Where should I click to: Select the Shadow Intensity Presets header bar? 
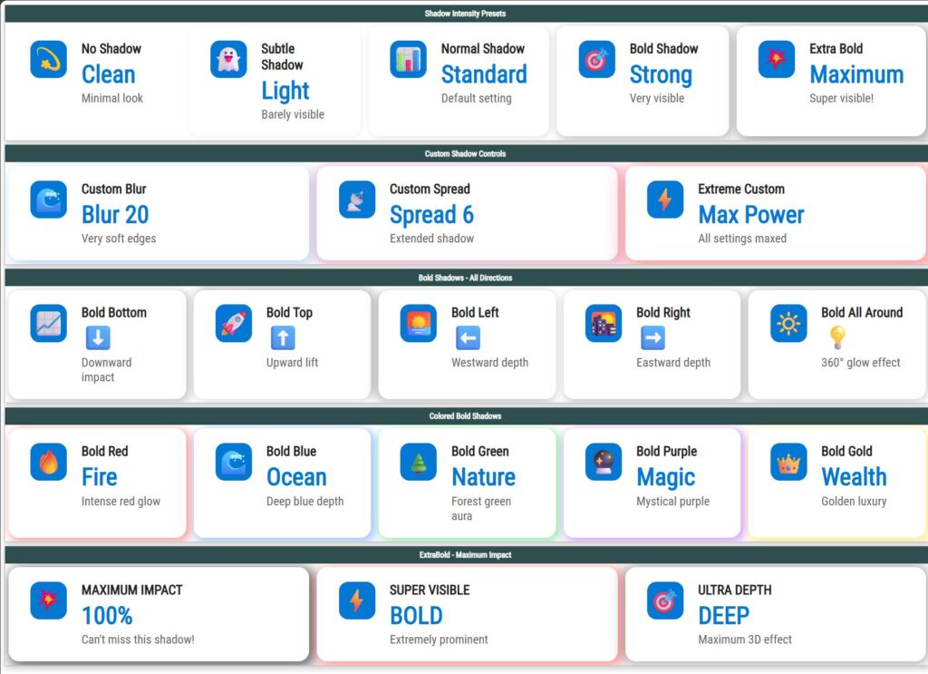(x=464, y=14)
